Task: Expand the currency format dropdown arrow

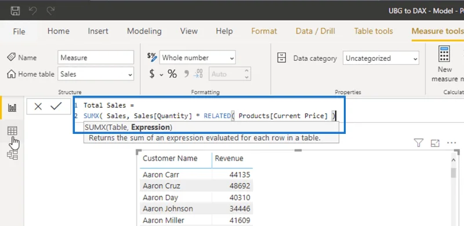Action: pyautogui.click(x=161, y=75)
